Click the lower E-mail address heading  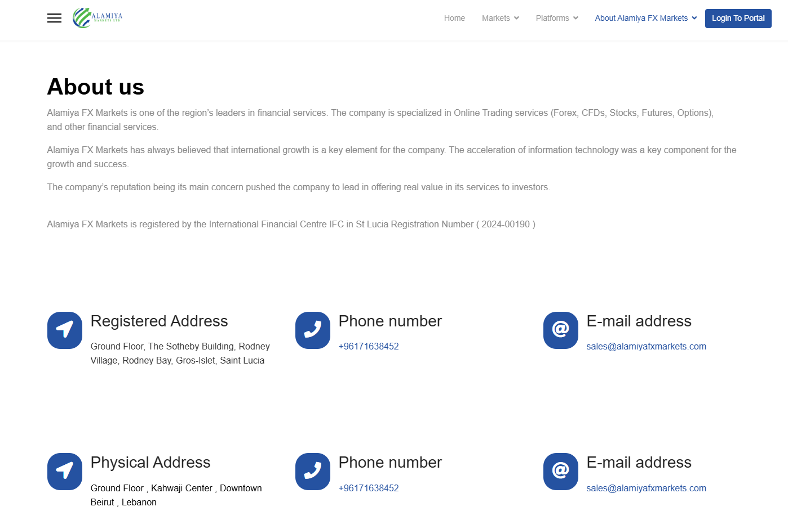point(639,463)
